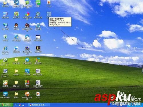This screenshot has width=143, height=107.
Task: Click the third quick launch icon on the taskbar
Action: [23, 105]
